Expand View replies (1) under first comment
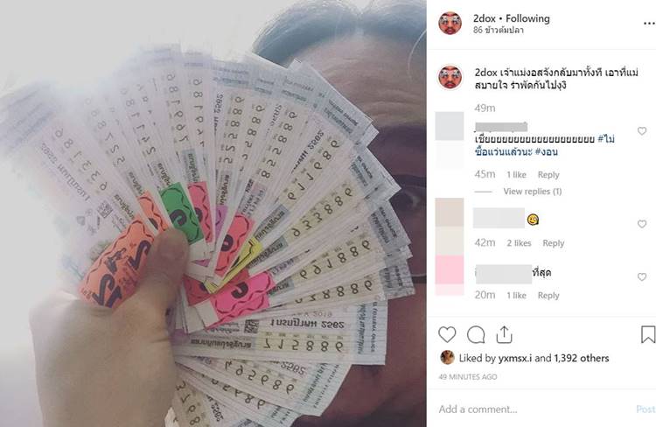Screen dimensions: 656x427 (x=532, y=192)
